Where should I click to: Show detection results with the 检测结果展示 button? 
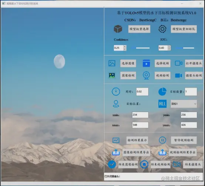[x=137, y=140]
